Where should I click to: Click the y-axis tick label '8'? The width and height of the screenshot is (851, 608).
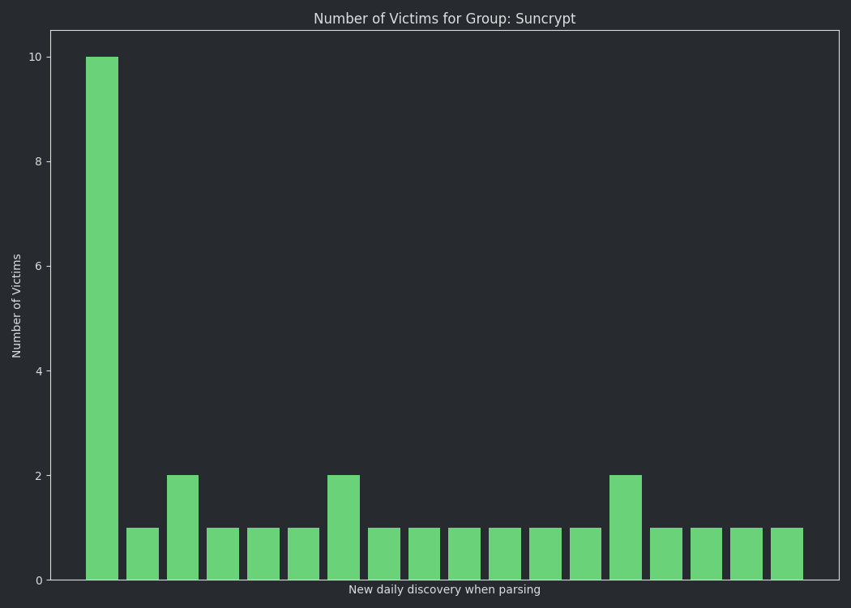(39, 162)
